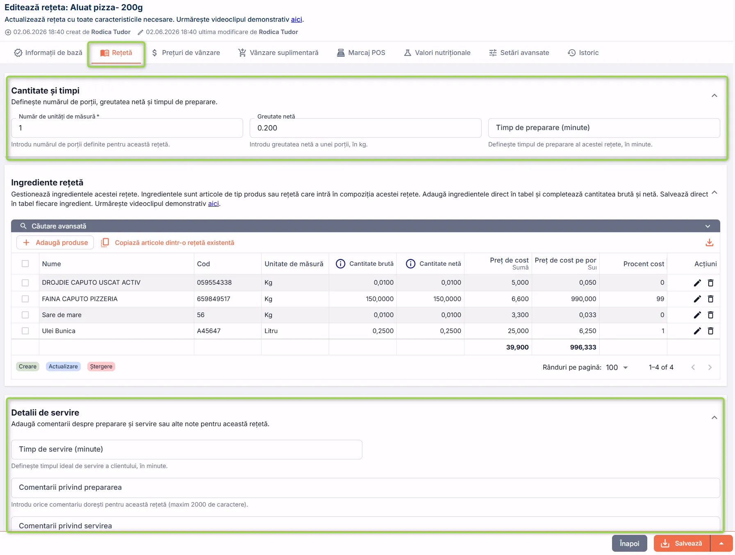Select all ingredients with header checkbox
This screenshot has height=555, width=735.
click(25, 264)
